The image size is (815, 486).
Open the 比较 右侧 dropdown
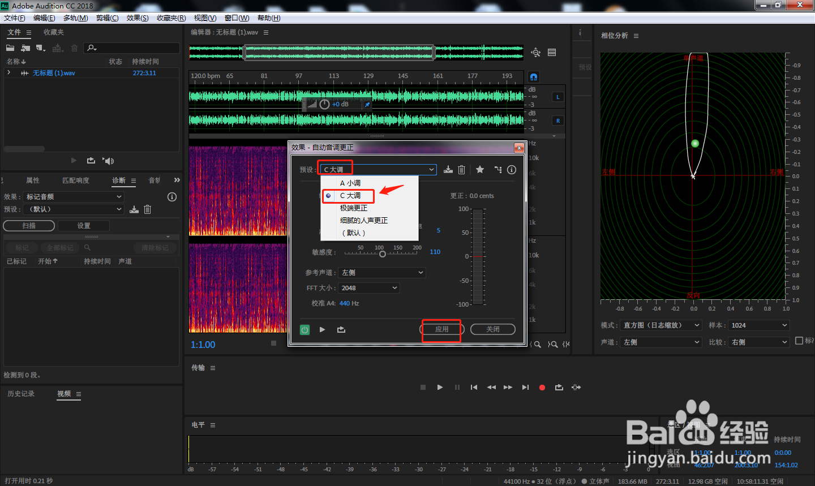[x=758, y=342]
